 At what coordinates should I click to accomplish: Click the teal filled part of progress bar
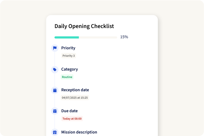(x=67, y=37)
